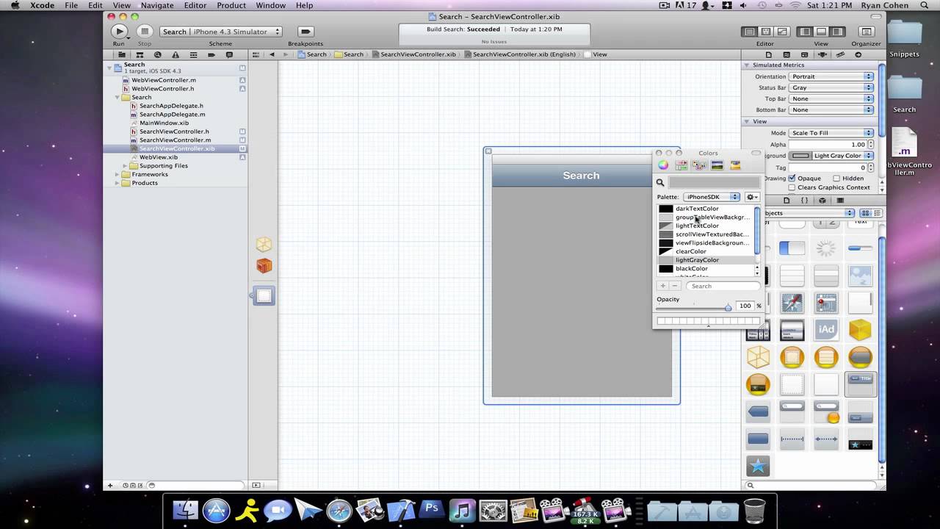This screenshot has width=940, height=529.
Task: Show the issue navigator warning icon
Action: point(176,55)
